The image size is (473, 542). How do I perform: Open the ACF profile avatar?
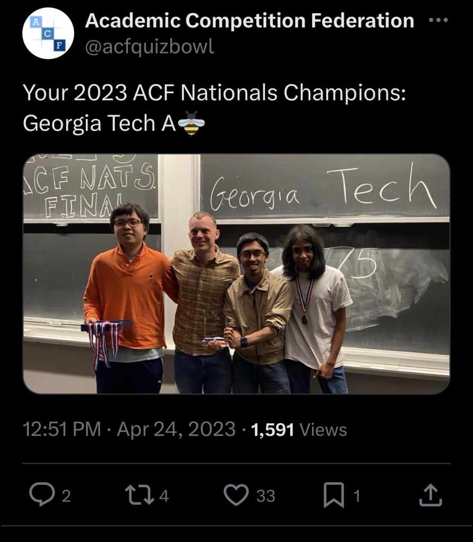[48, 33]
